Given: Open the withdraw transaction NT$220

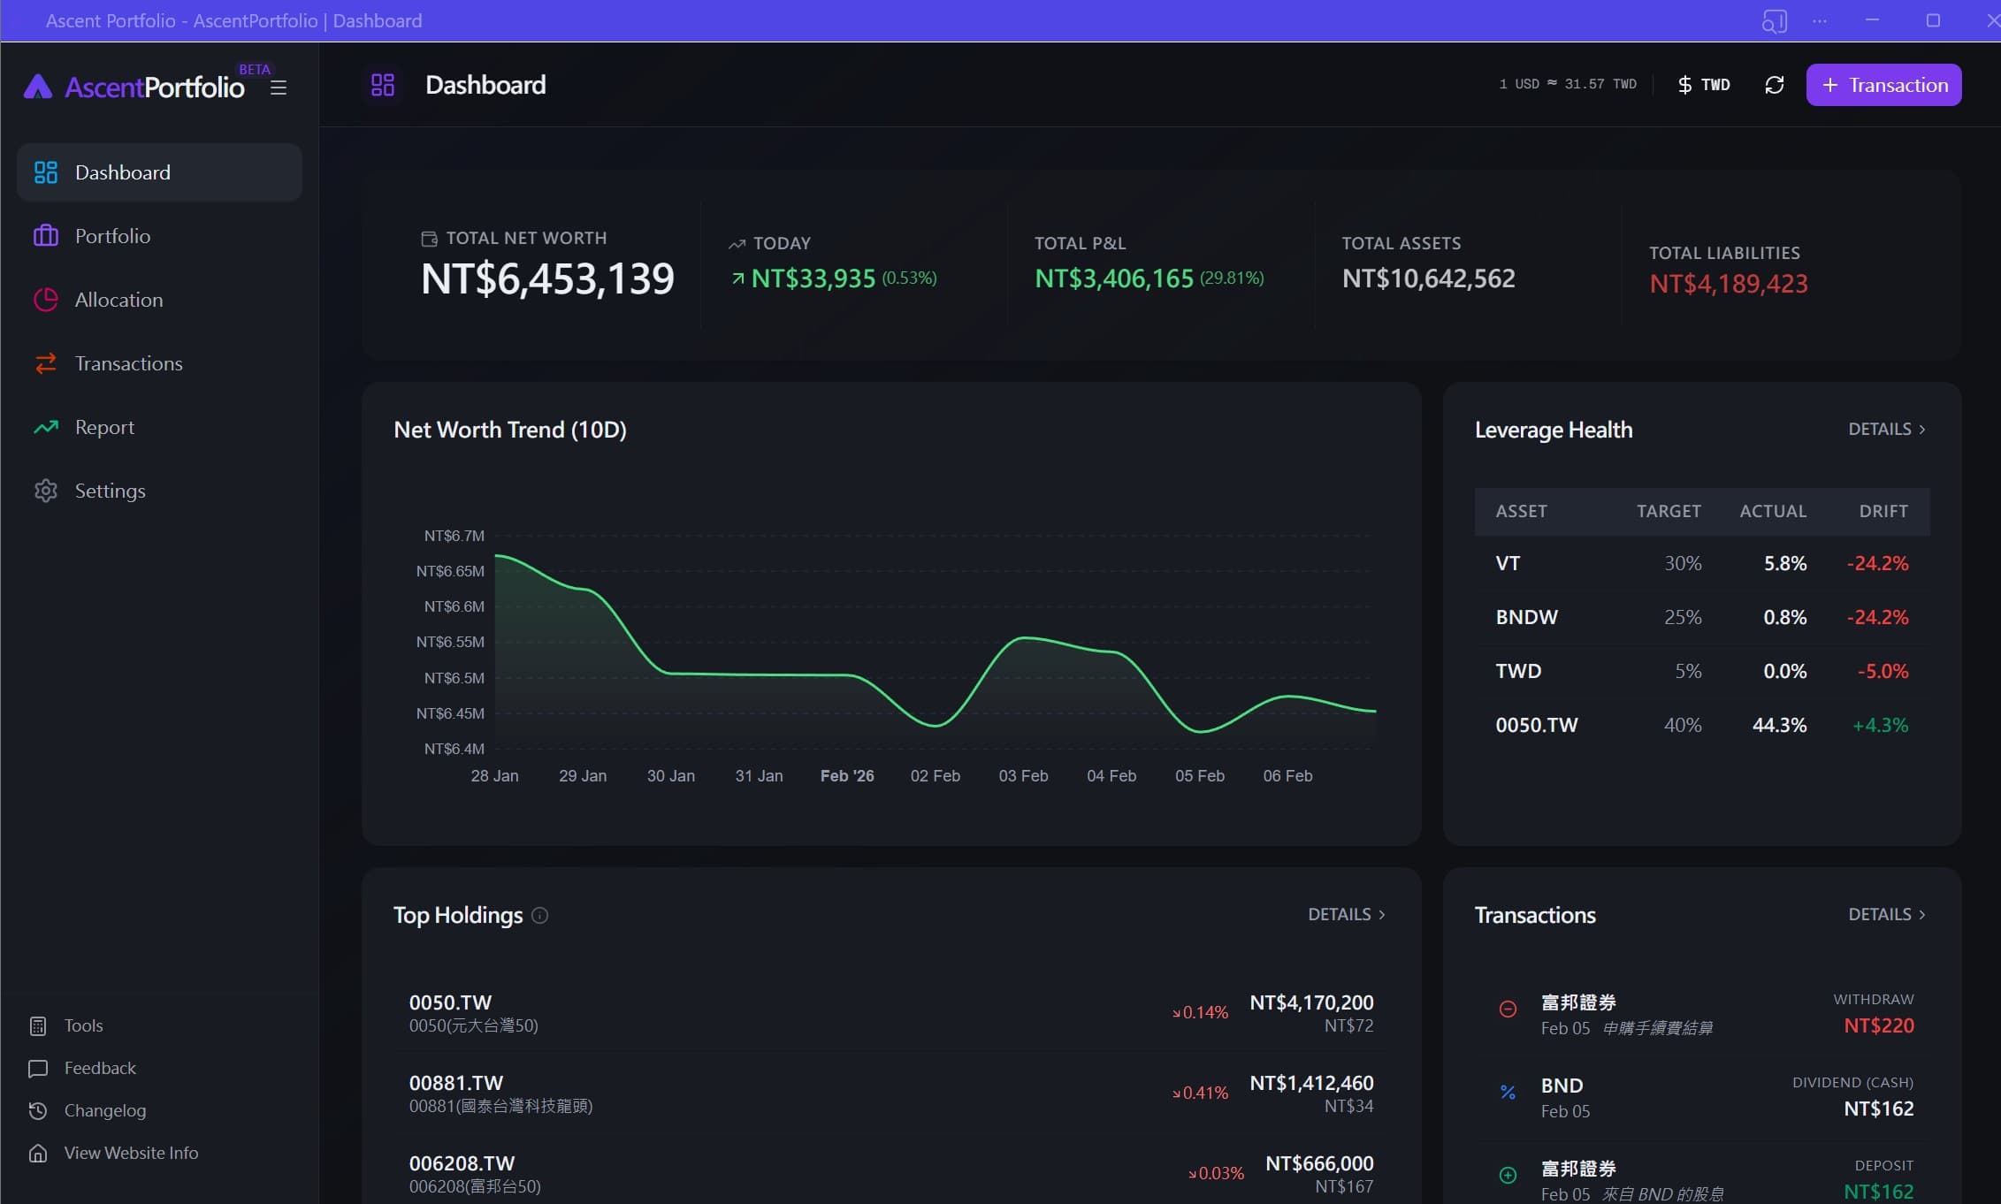Looking at the screenshot, I should (x=1702, y=1014).
